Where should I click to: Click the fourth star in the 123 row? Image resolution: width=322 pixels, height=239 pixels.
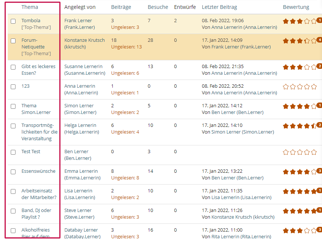point(307,87)
